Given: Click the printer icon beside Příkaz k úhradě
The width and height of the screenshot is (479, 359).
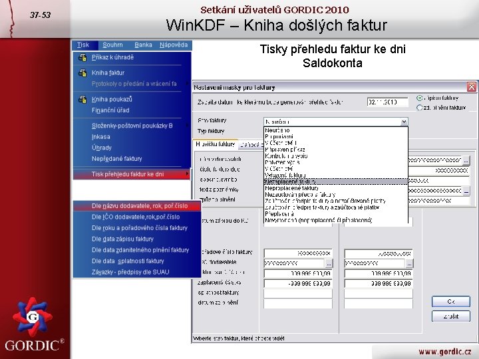Looking at the screenshot, I should pyautogui.click(x=82, y=57).
